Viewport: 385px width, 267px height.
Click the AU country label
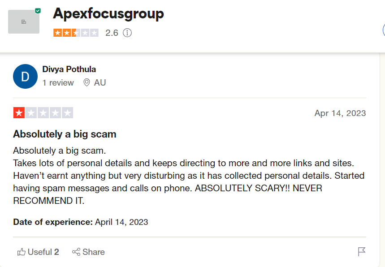(100, 82)
